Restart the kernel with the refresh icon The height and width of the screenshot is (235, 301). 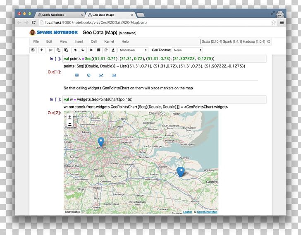click(x=106, y=50)
